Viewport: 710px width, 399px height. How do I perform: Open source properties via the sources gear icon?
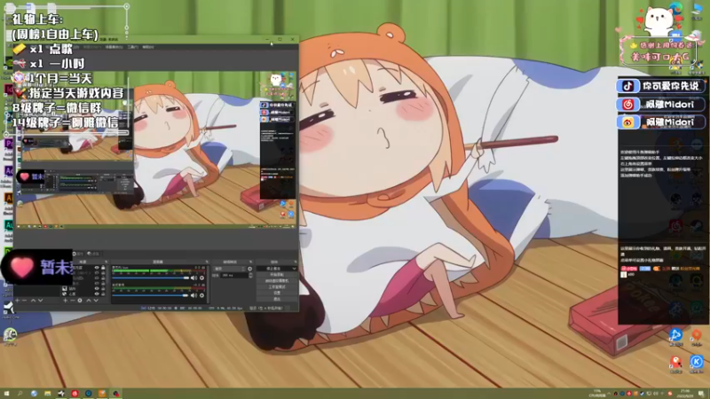[80, 301]
